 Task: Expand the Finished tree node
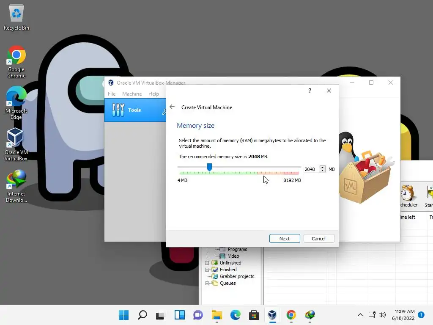207,270
